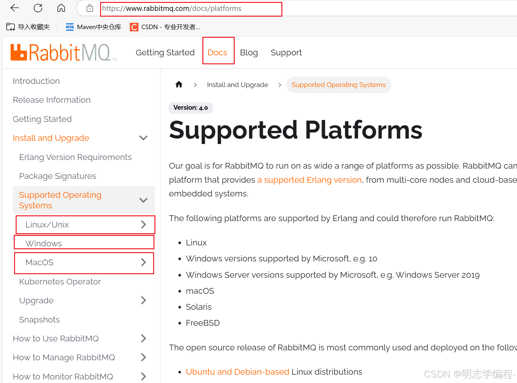Open How to Manage RabbitMQ section
Image resolution: width=517 pixels, height=383 pixels.
click(x=64, y=357)
